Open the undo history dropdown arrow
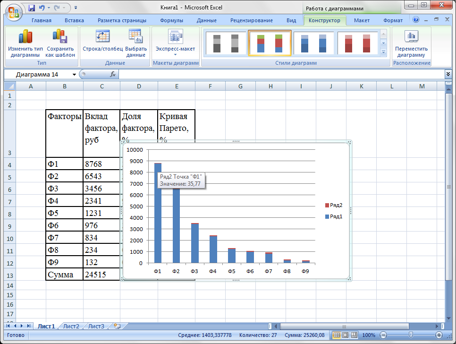 click(x=49, y=8)
